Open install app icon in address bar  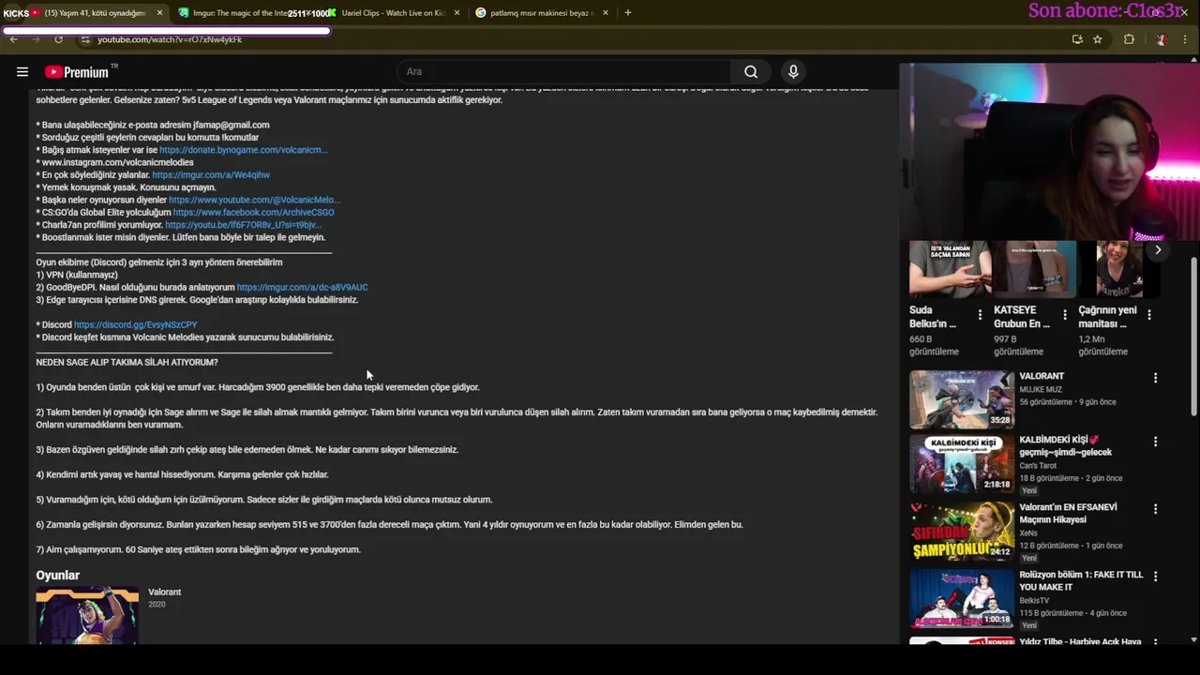(1077, 39)
